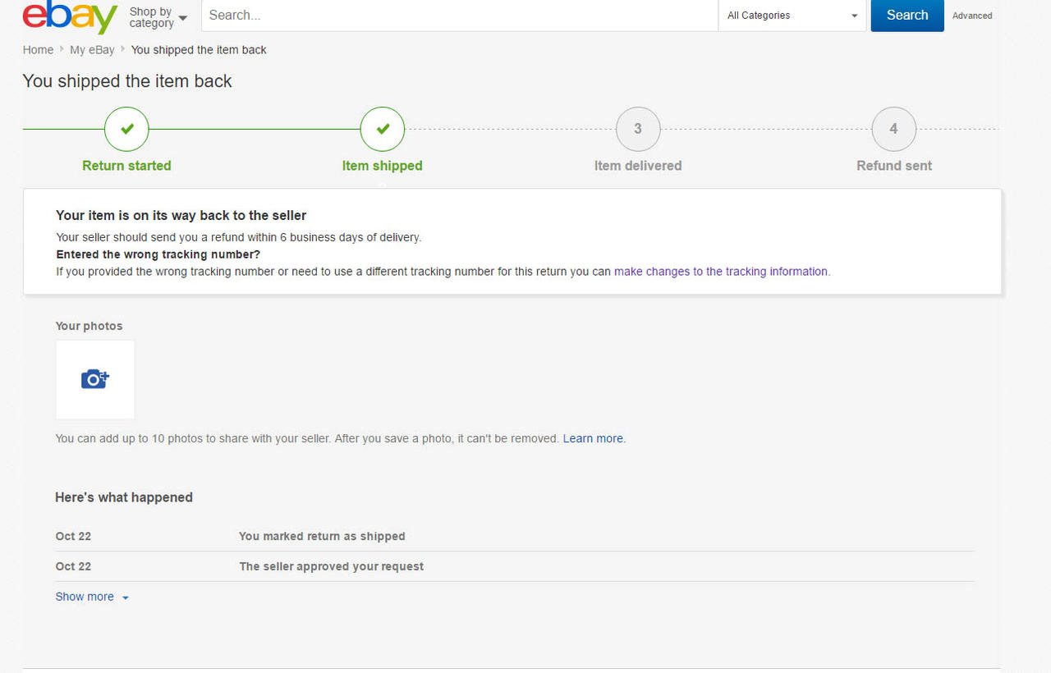Open My eBay breadcrumb link
Screen dimensions: 1051x673
(92, 50)
